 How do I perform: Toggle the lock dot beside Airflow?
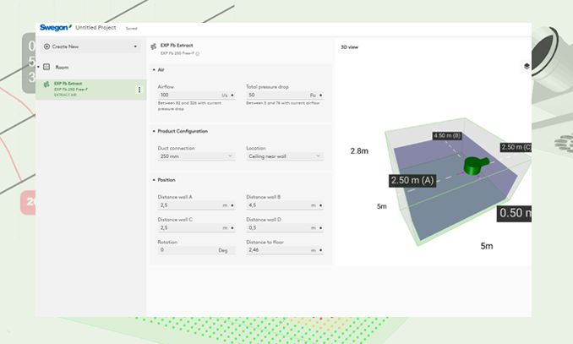(x=232, y=95)
